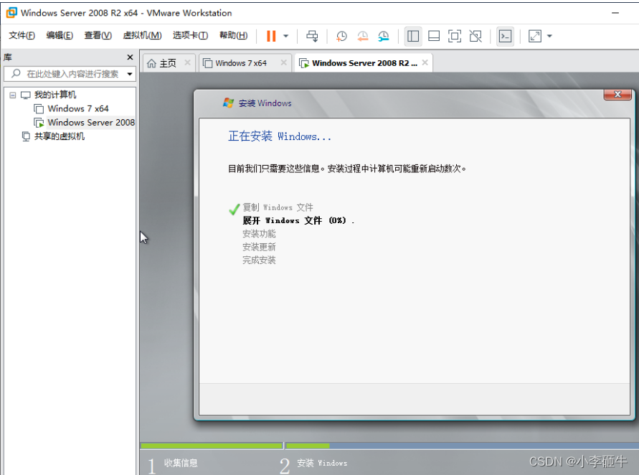This screenshot has width=639, height=475.
Task: Expand the stretch display dropdown arrow
Action: click(549, 36)
